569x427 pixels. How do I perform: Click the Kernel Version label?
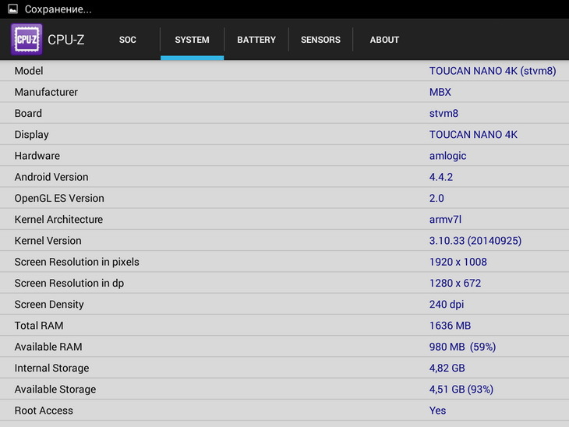[48, 241]
